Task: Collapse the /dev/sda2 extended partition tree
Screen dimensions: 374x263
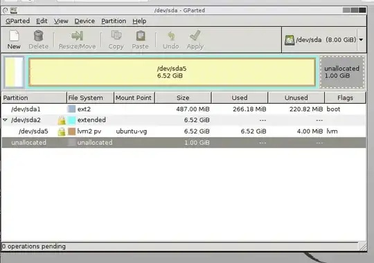Action: (x=5, y=120)
